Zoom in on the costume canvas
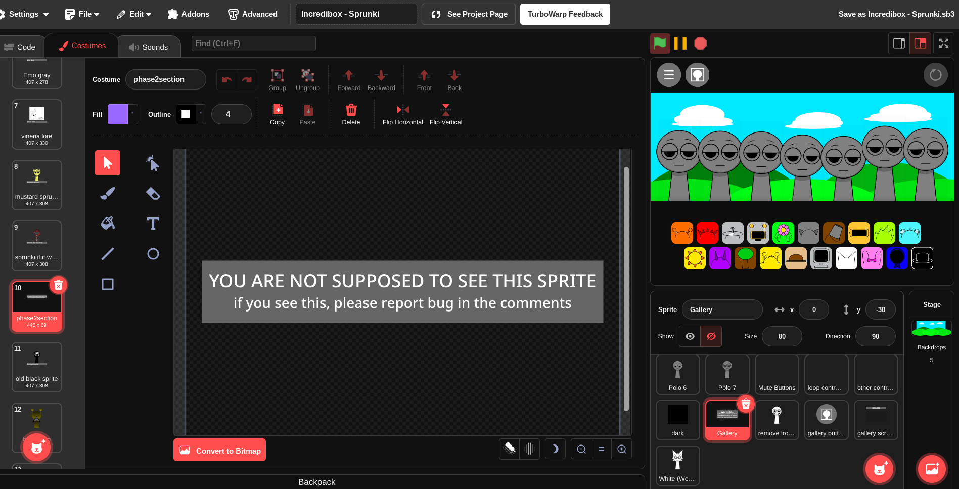This screenshot has height=489, width=959. (622, 449)
